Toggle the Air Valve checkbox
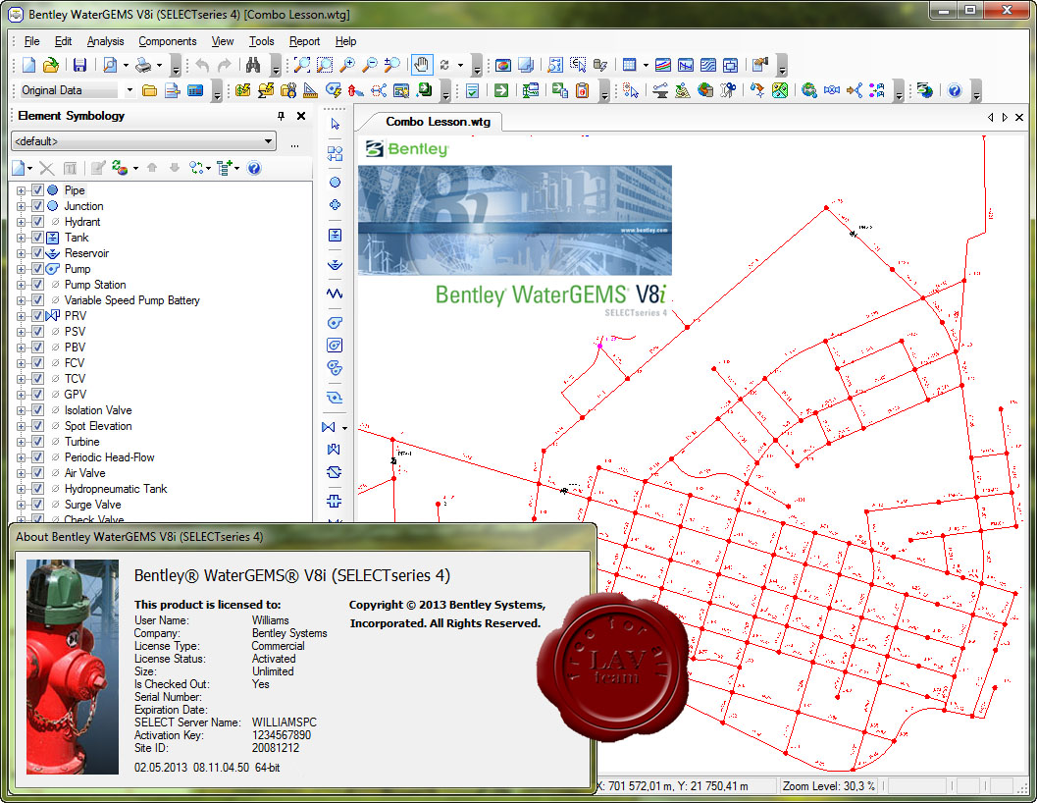 coord(37,473)
